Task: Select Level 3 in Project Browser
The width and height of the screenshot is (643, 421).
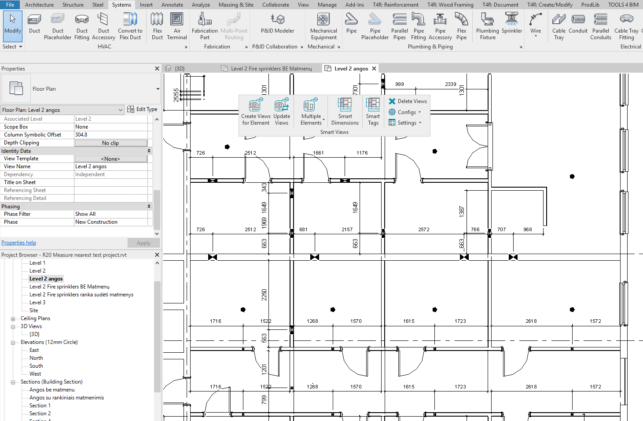Action: [x=37, y=303]
